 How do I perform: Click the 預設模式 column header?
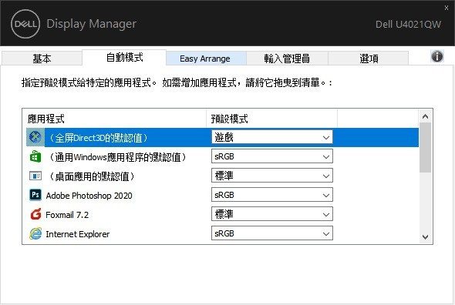272,119
